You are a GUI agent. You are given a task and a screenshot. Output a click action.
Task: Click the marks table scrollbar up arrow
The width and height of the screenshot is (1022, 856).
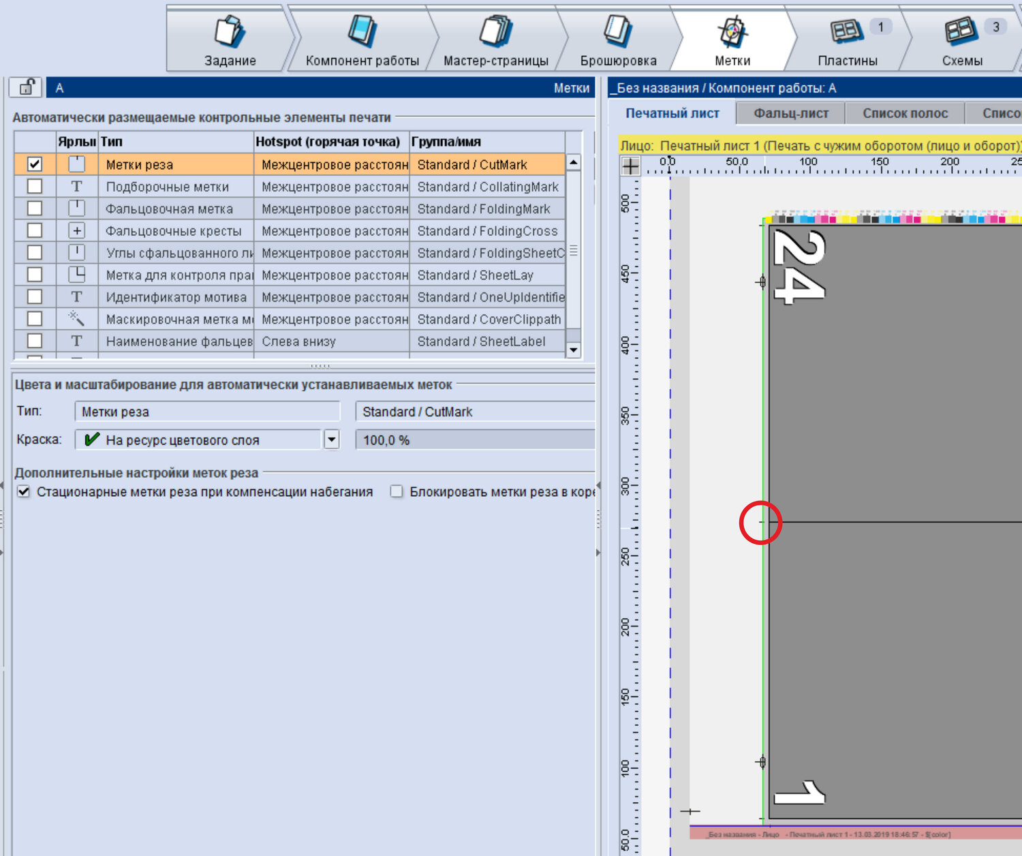(x=574, y=162)
